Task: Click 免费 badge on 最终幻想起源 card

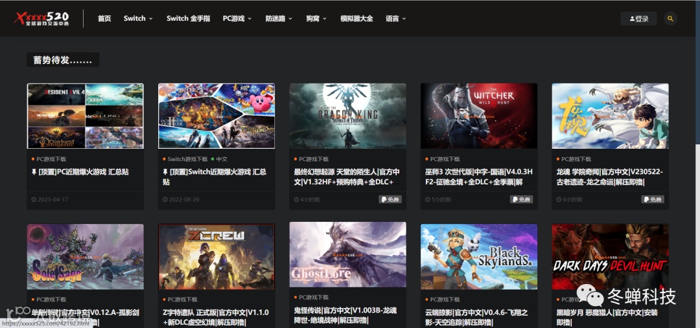Action: click(x=390, y=200)
